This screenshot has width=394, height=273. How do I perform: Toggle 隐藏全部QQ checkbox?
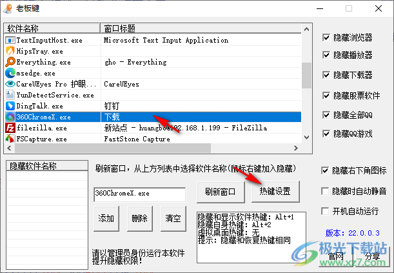tap(326, 115)
